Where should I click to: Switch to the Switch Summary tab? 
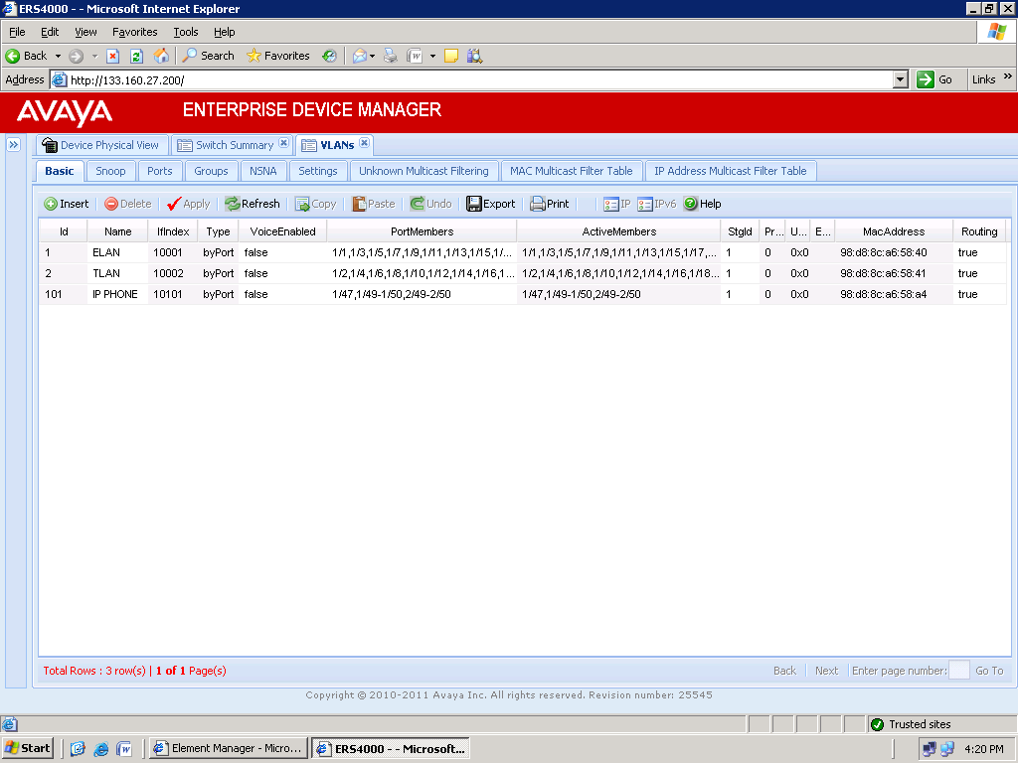226,145
